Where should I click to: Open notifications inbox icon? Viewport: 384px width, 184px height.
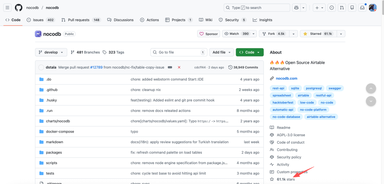362,7
